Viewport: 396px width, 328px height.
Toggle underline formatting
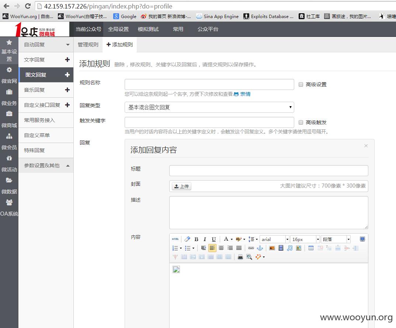tap(213, 239)
